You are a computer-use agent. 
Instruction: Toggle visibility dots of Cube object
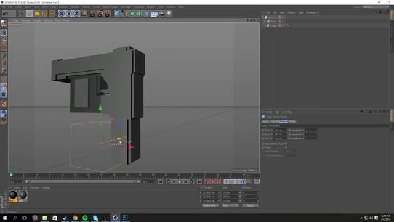tap(283, 25)
